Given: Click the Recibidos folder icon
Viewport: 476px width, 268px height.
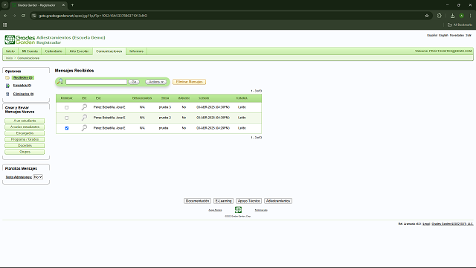Looking at the screenshot, I should pos(7,77).
